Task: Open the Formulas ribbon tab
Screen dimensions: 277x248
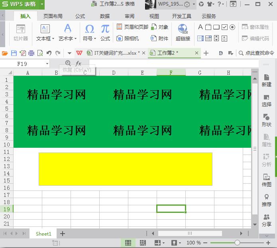Action: [x=80, y=16]
